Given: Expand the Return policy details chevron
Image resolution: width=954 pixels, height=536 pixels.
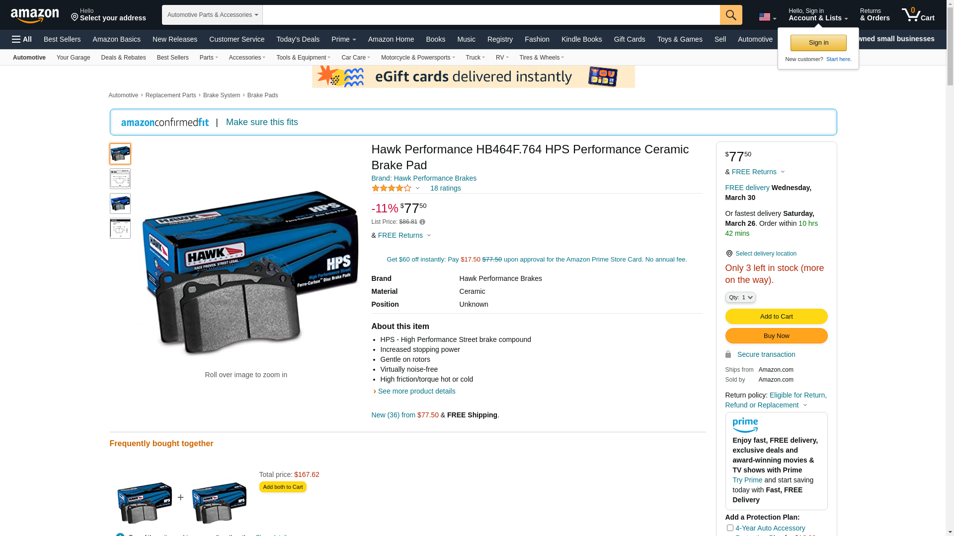Looking at the screenshot, I should [x=805, y=405].
